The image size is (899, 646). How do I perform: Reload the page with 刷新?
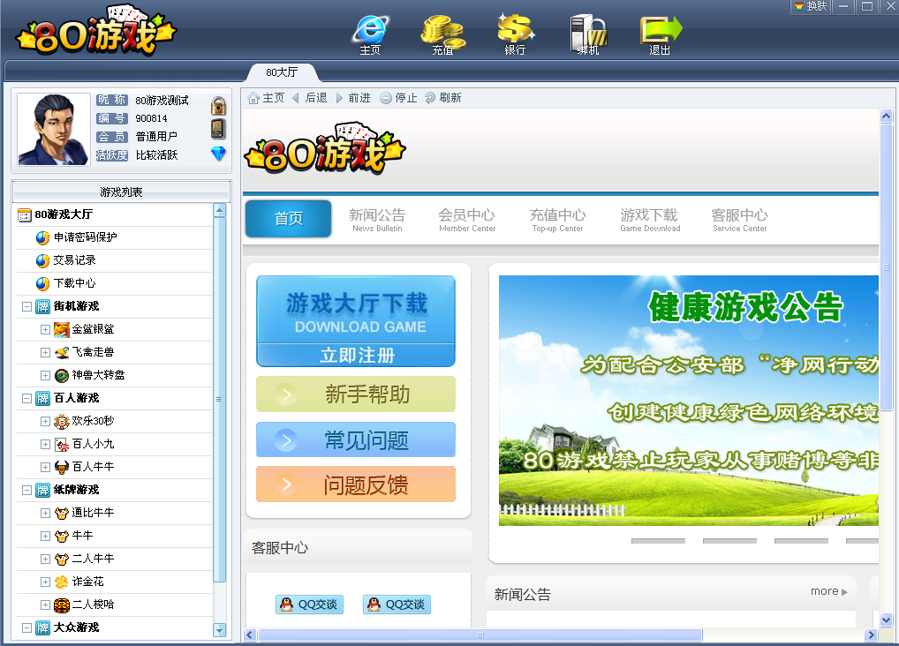tap(443, 98)
